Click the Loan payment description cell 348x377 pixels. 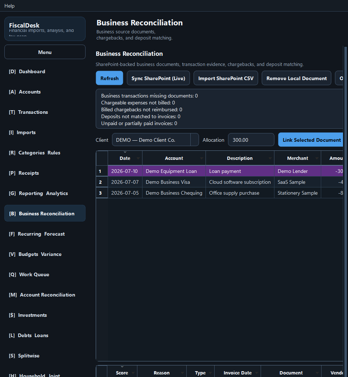click(x=240, y=171)
